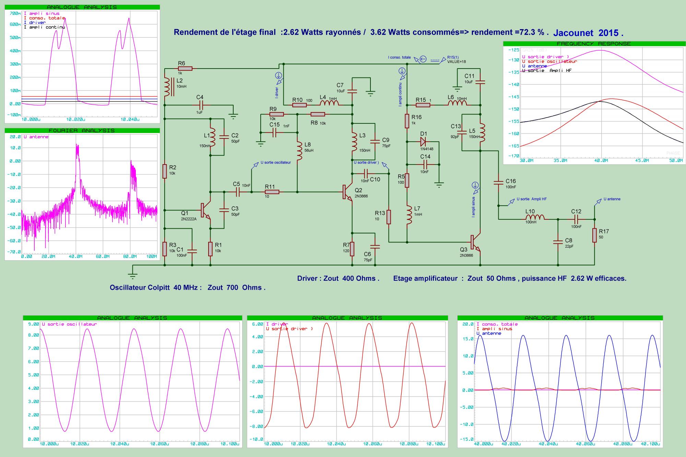Select the U sortie driver probe label
The width and height of the screenshot is (686, 457).
click(x=366, y=163)
